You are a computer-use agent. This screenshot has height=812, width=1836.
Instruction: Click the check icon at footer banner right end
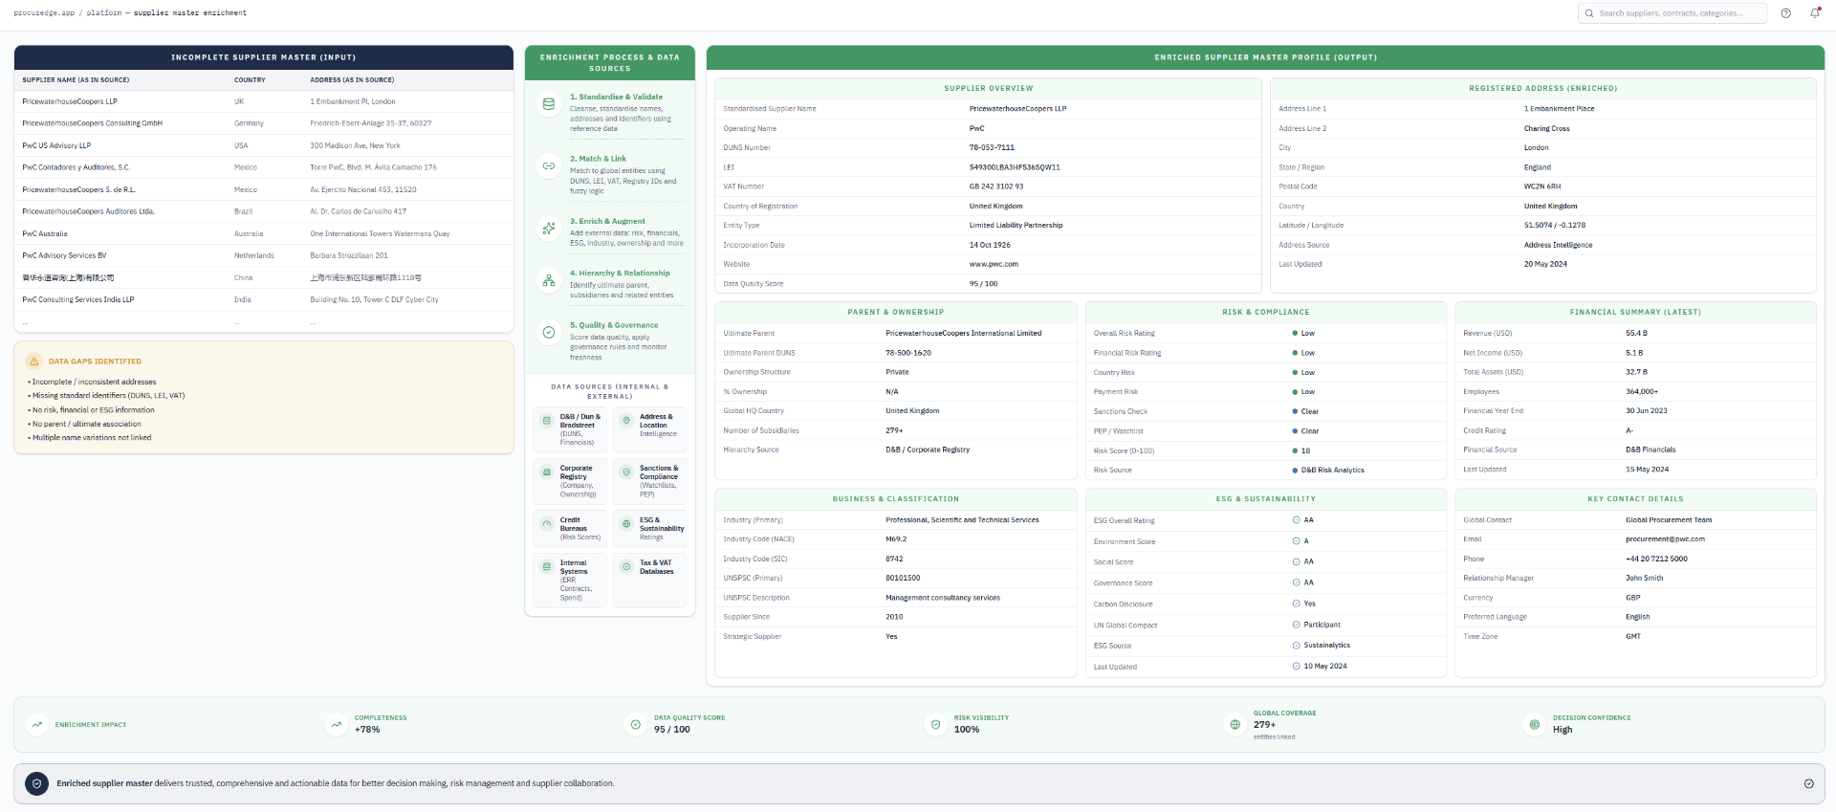(1809, 783)
